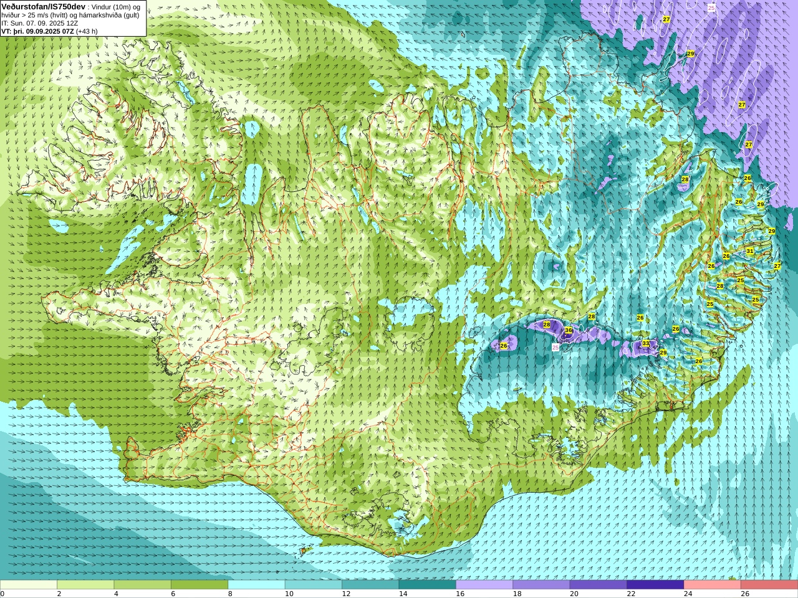
Task: Click the legend scale tick label 12
Action: (346, 594)
